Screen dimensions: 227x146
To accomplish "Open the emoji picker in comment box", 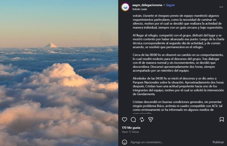I will [125, 142].
